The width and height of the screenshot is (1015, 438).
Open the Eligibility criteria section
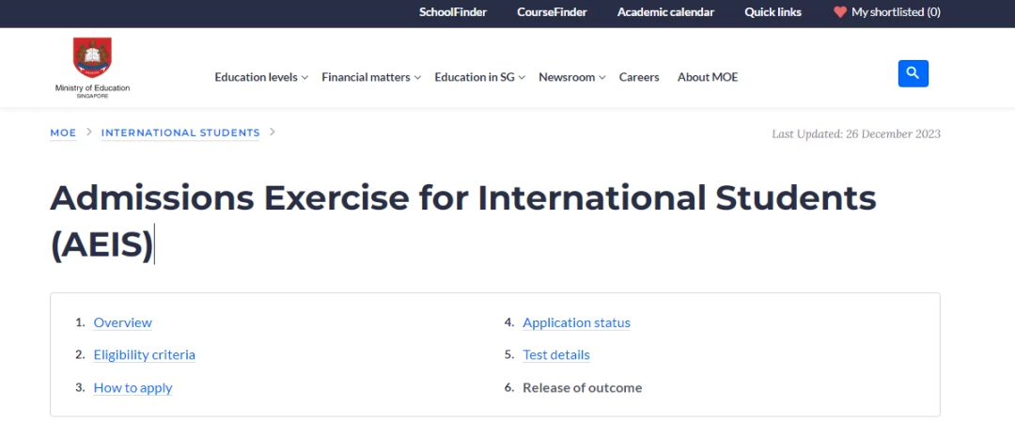[145, 355]
